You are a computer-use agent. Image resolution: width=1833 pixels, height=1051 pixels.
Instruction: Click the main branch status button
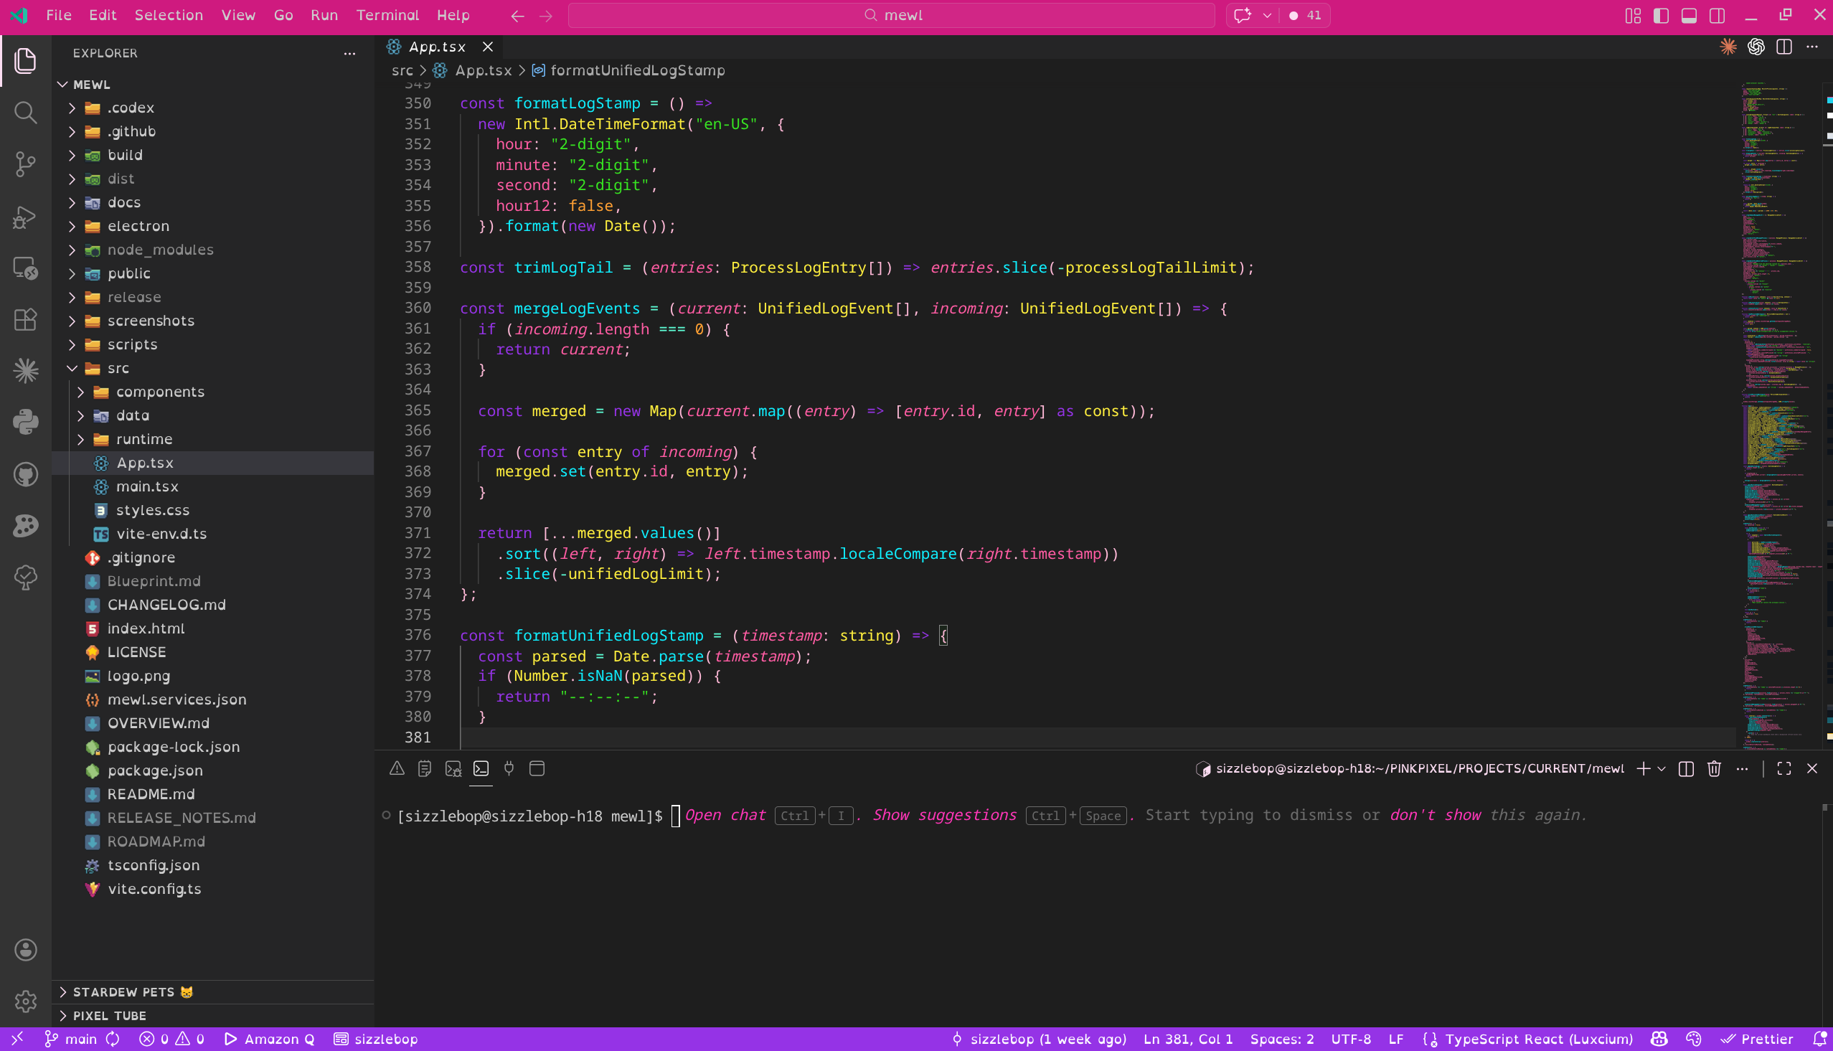coord(72,1039)
